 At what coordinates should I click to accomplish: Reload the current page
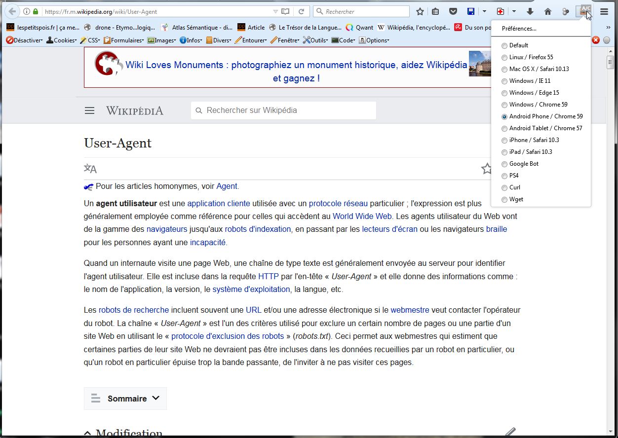[301, 11]
